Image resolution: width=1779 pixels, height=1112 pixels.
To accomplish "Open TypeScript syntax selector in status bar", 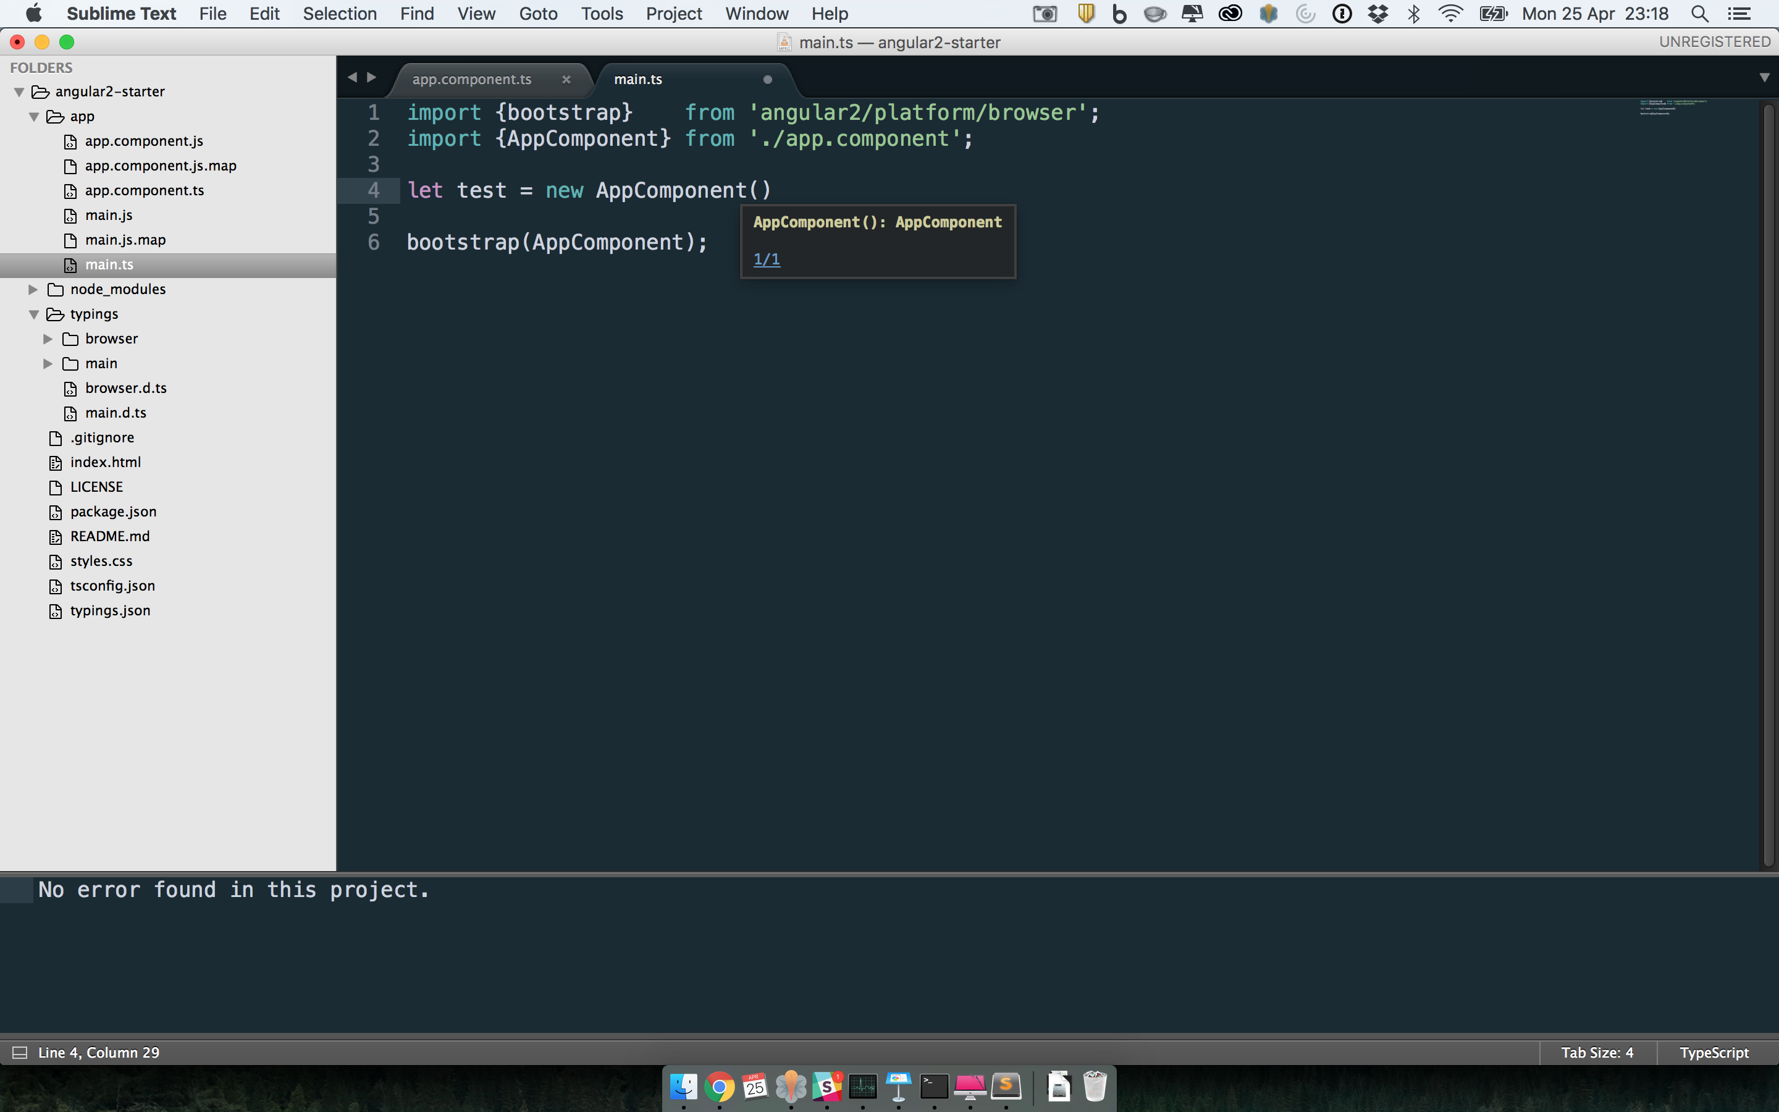I will pyautogui.click(x=1714, y=1053).
